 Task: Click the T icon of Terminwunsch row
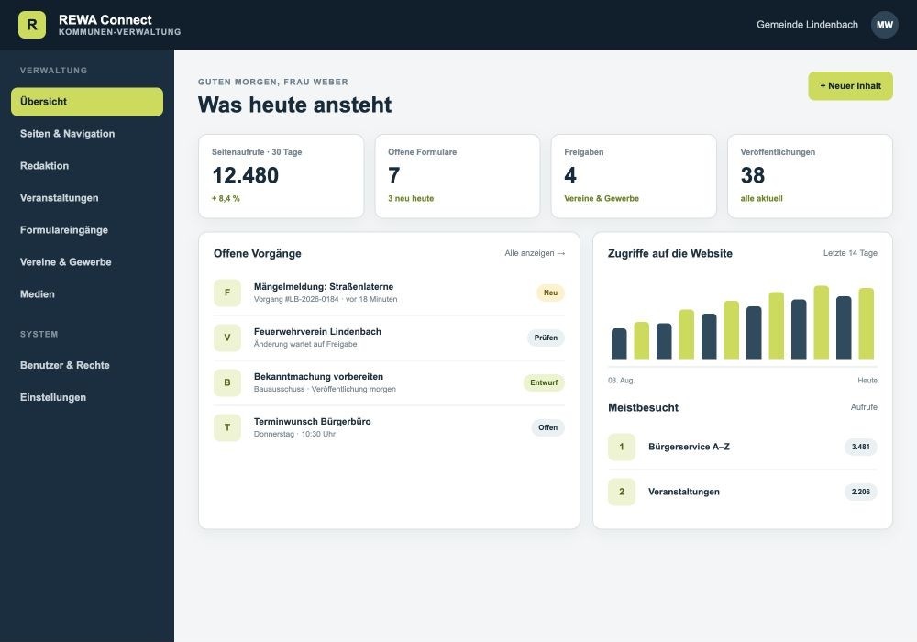point(227,428)
